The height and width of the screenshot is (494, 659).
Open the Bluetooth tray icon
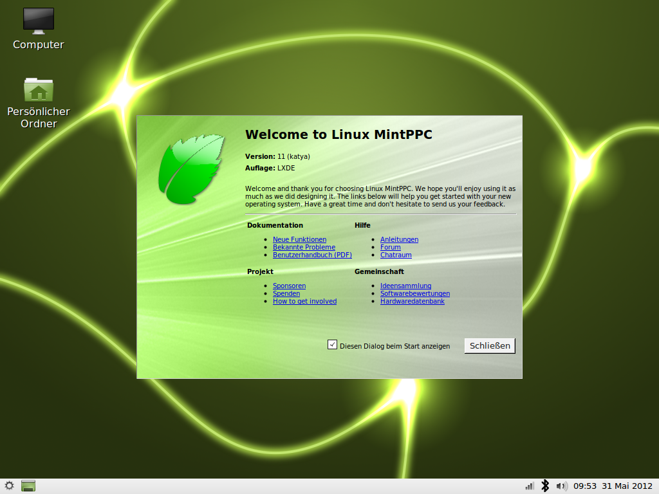point(545,486)
